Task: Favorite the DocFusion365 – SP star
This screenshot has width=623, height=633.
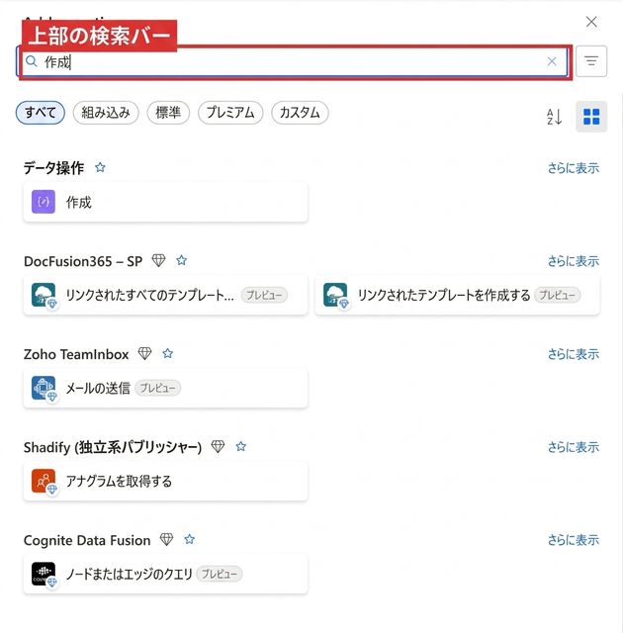Action: (x=182, y=260)
